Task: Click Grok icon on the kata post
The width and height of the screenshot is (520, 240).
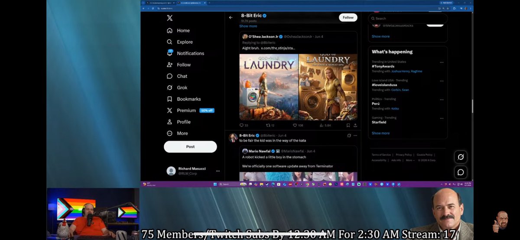Action: (349, 136)
